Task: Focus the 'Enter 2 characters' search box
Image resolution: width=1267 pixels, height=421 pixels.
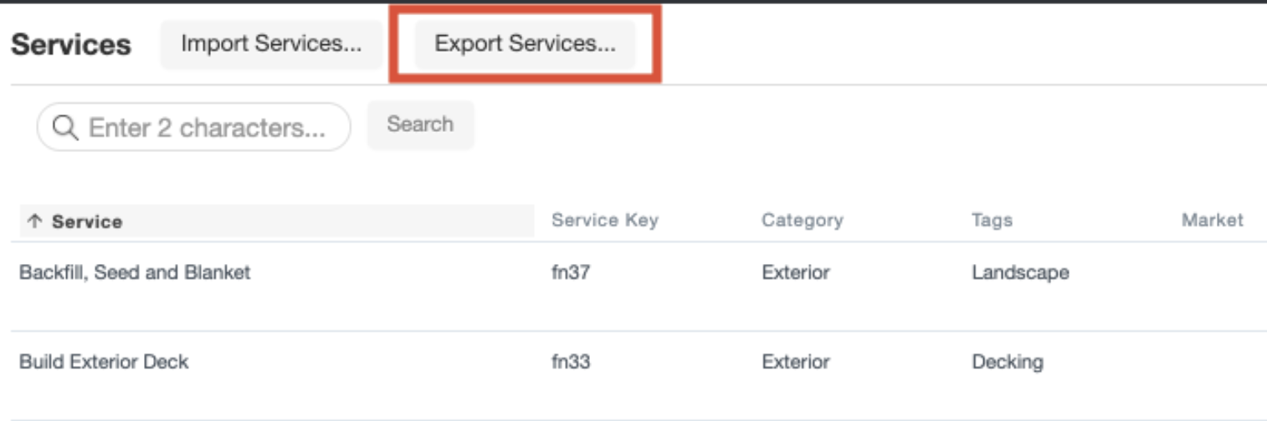Action: 206,128
